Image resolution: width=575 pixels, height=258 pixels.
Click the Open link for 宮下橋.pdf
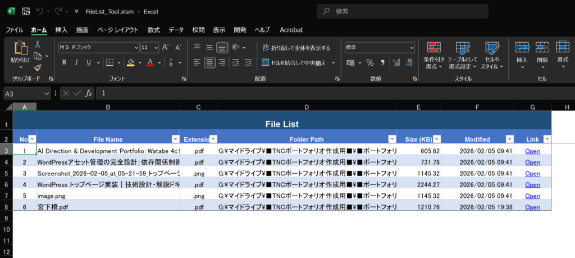[x=532, y=207]
